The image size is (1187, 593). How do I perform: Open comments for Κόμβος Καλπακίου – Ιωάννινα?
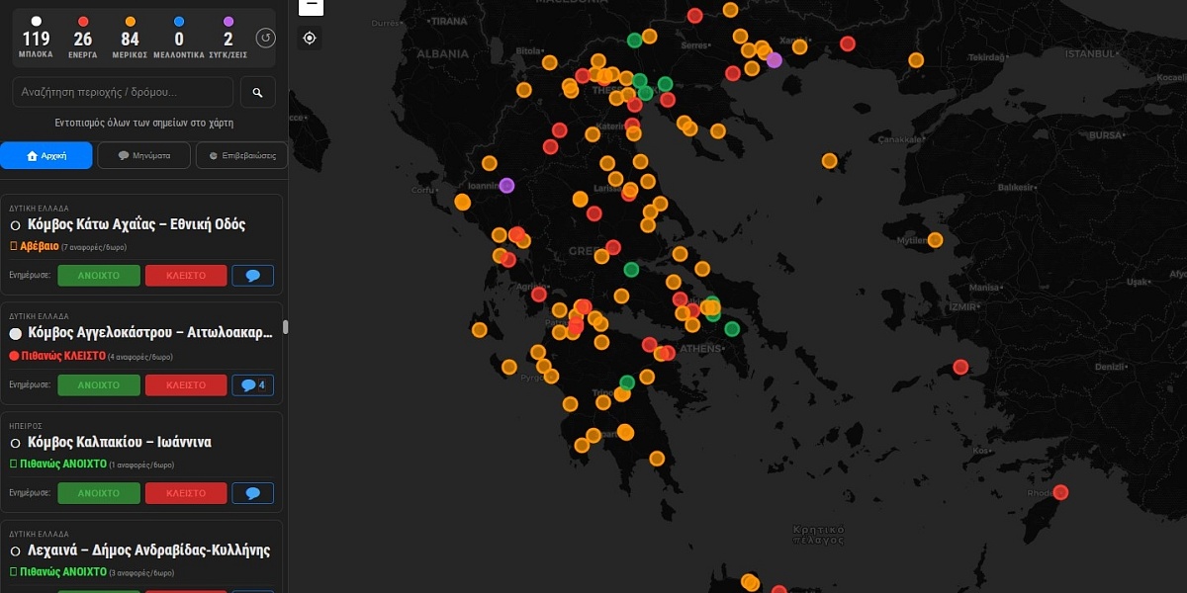click(252, 493)
